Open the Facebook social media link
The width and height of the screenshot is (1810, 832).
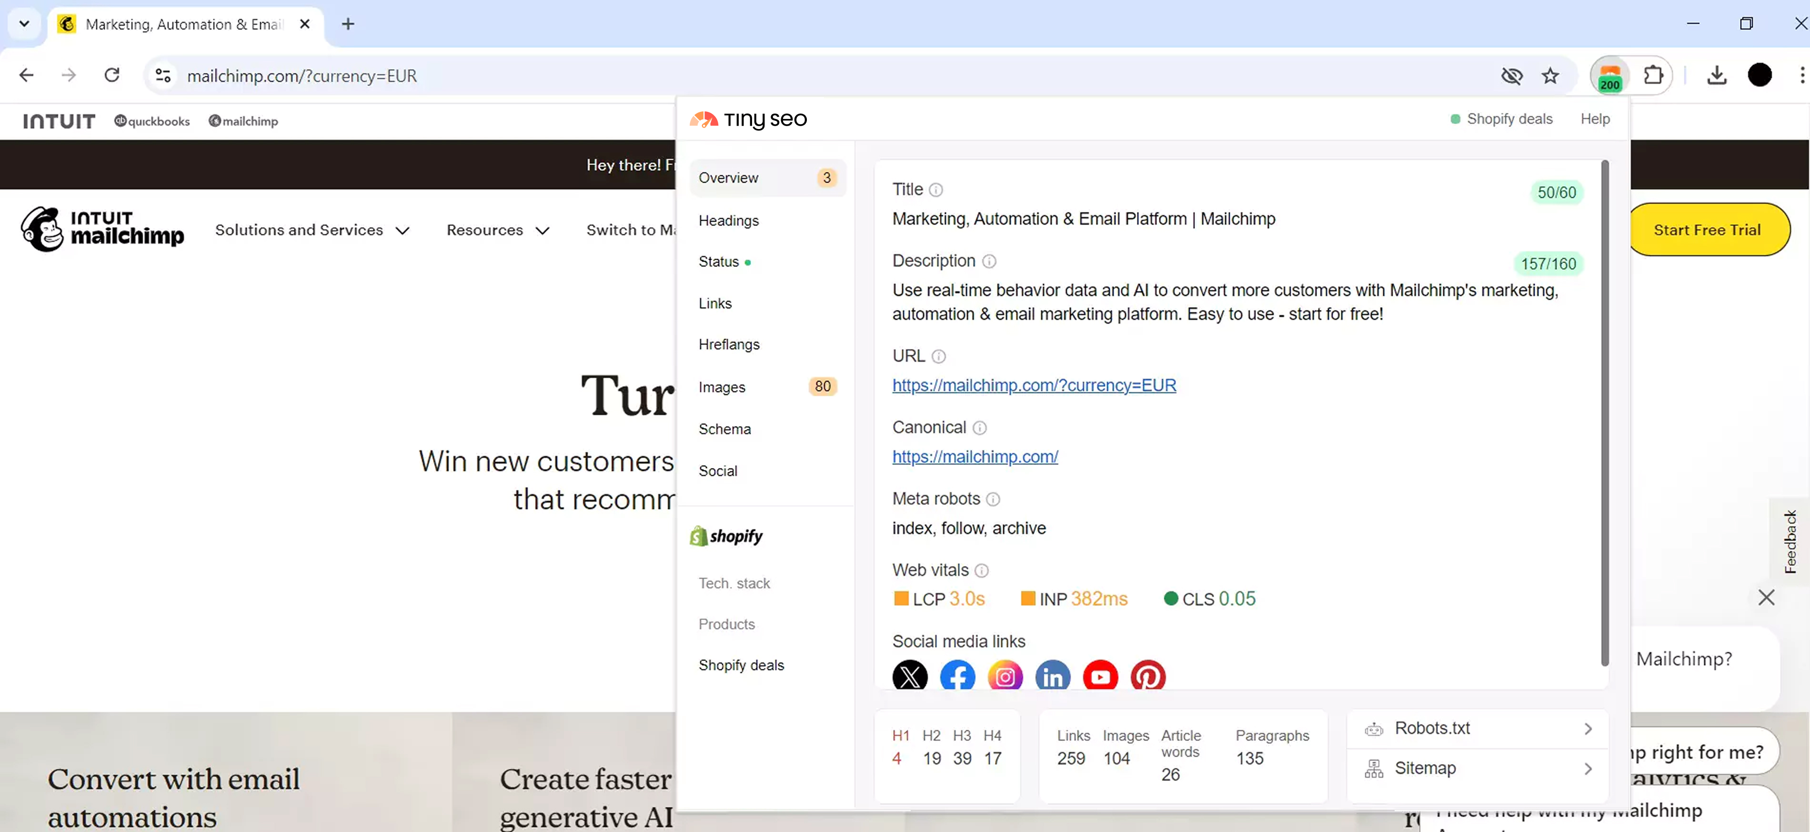957,675
